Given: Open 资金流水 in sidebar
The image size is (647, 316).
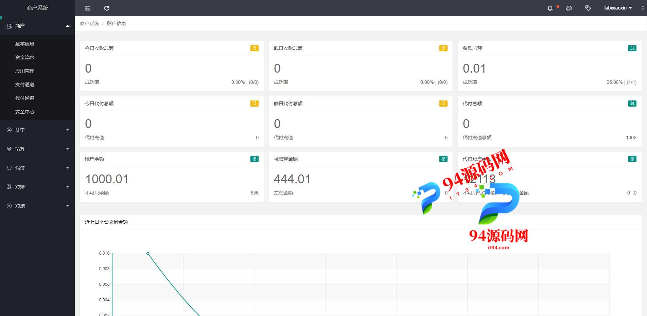Looking at the screenshot, I should coord(25,57).
